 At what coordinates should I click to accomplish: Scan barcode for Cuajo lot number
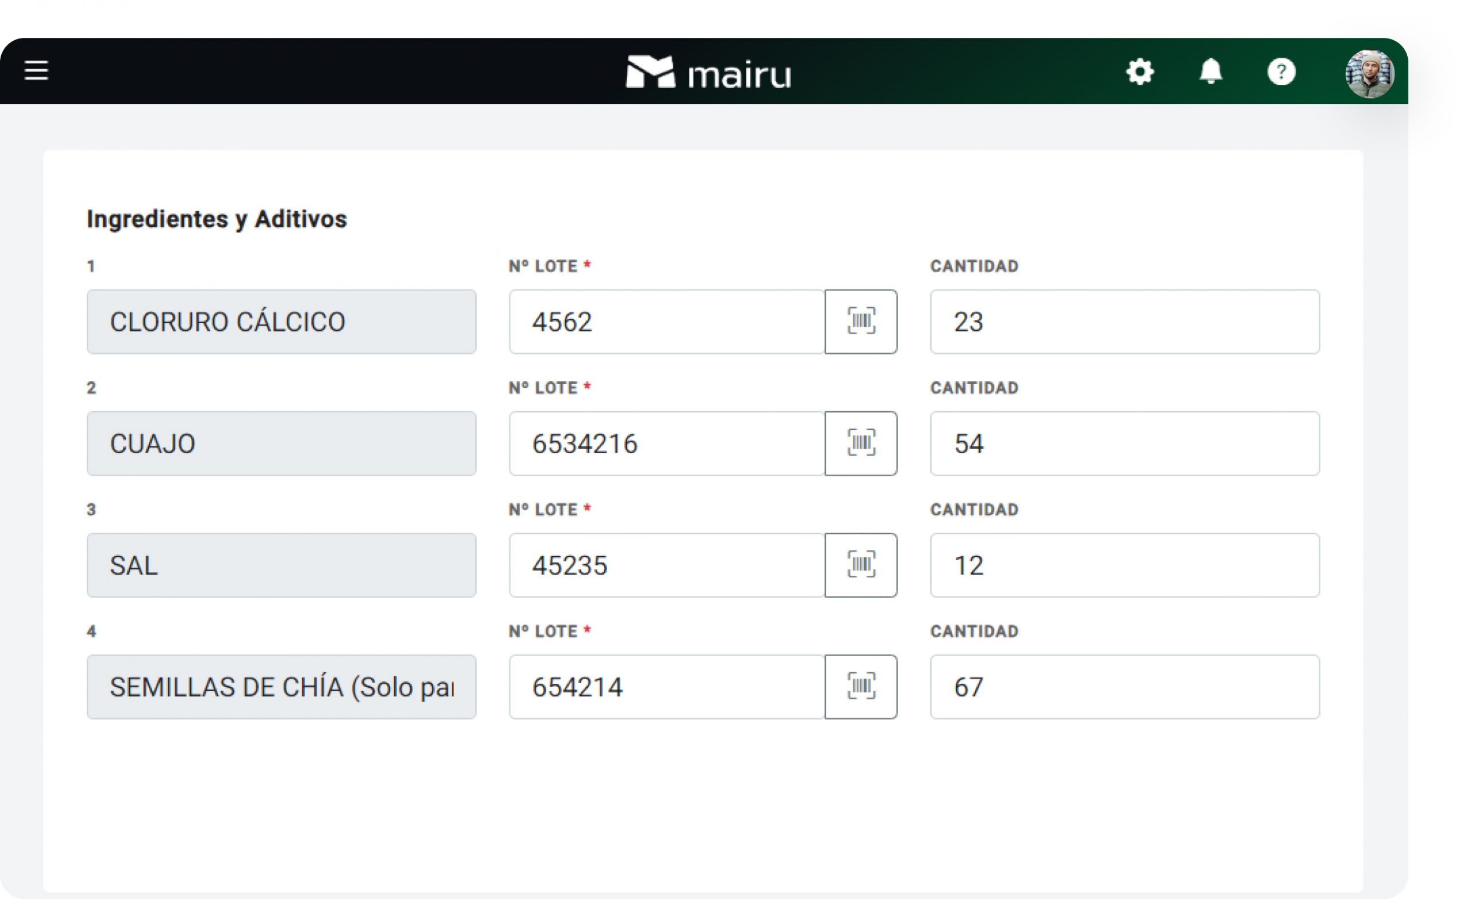(x=860, y=443)
